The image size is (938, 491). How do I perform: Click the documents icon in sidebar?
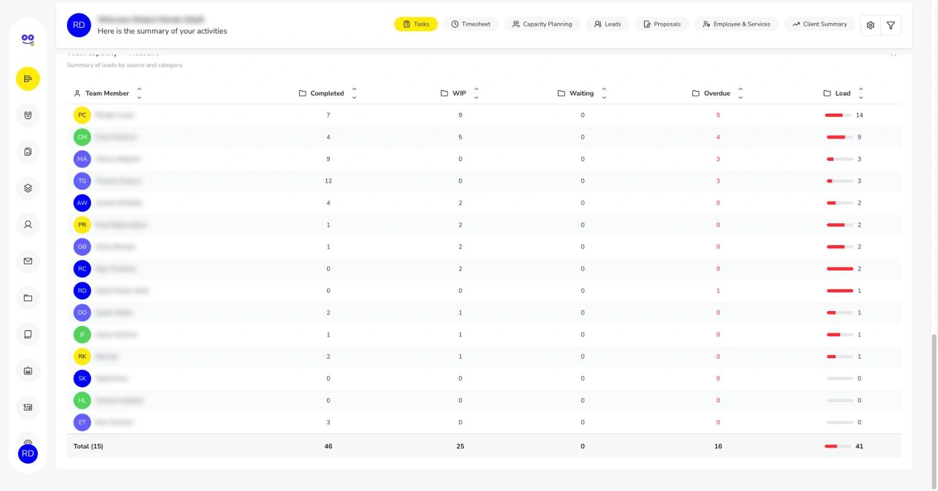click(x=28, y=152)
